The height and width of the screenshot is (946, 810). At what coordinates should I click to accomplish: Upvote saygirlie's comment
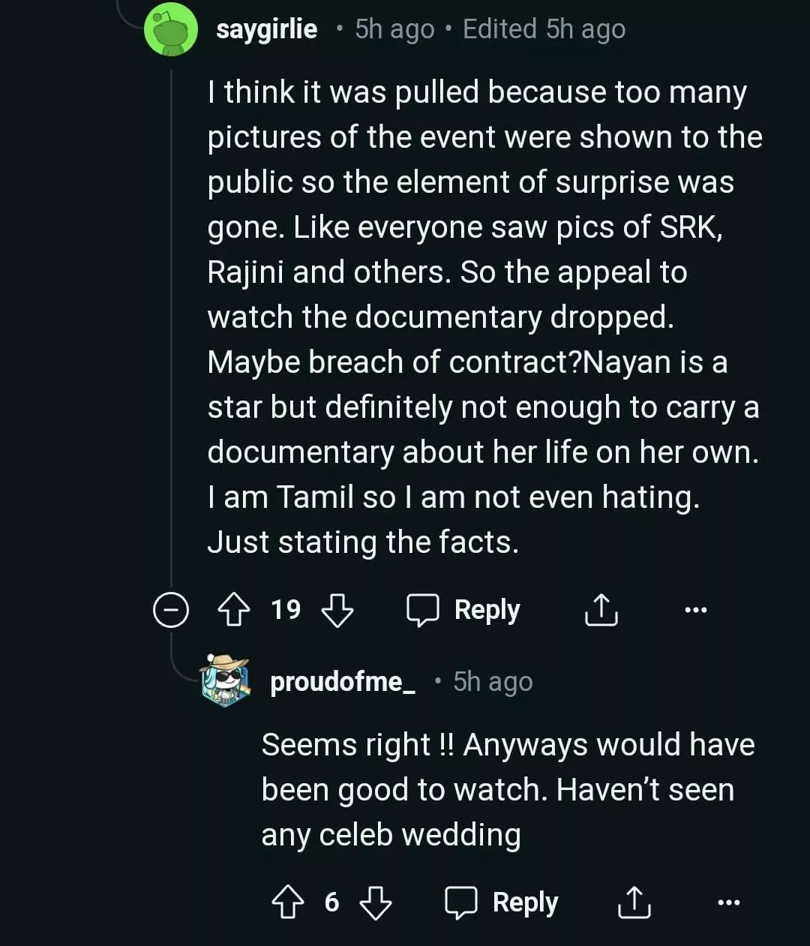pyautogui.click(x=233, y=611)
